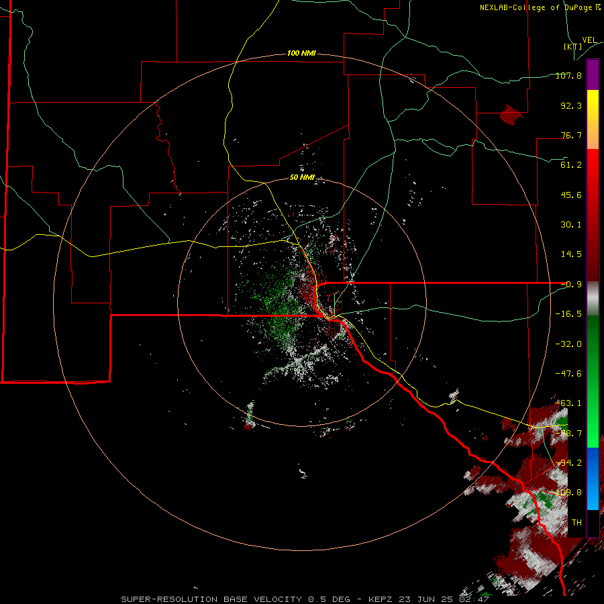
Task: Select the 107.8 value on the velocity scale
Action: [x=568, y=75]
